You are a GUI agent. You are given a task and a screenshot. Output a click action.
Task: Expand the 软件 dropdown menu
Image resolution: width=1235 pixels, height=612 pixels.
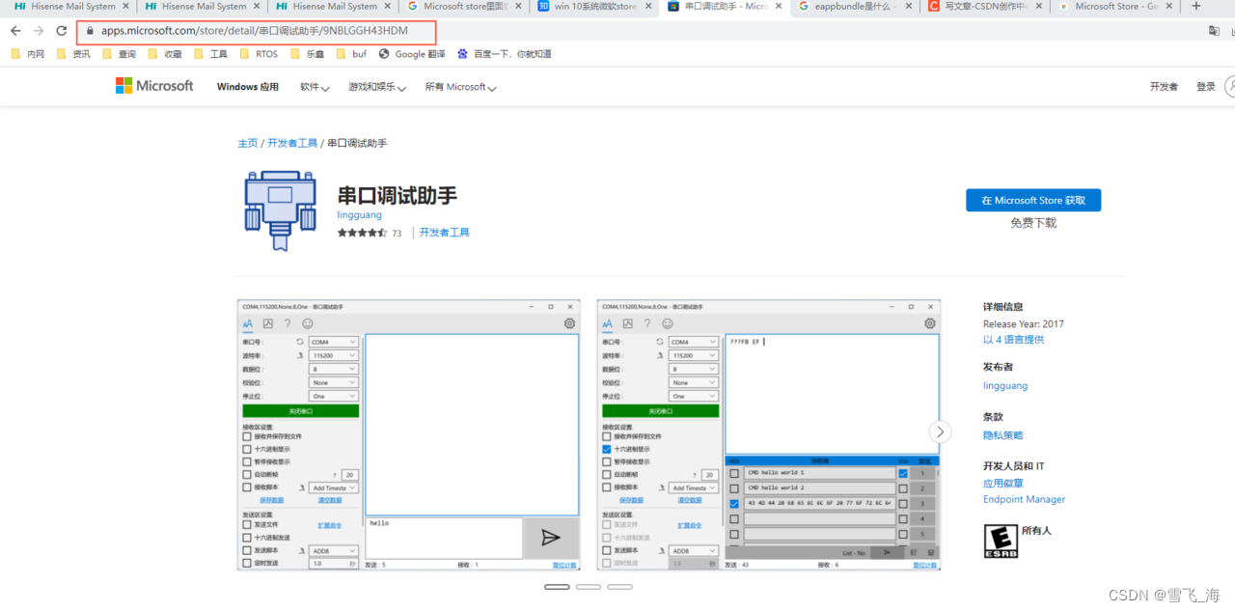(x=315, y=87)
